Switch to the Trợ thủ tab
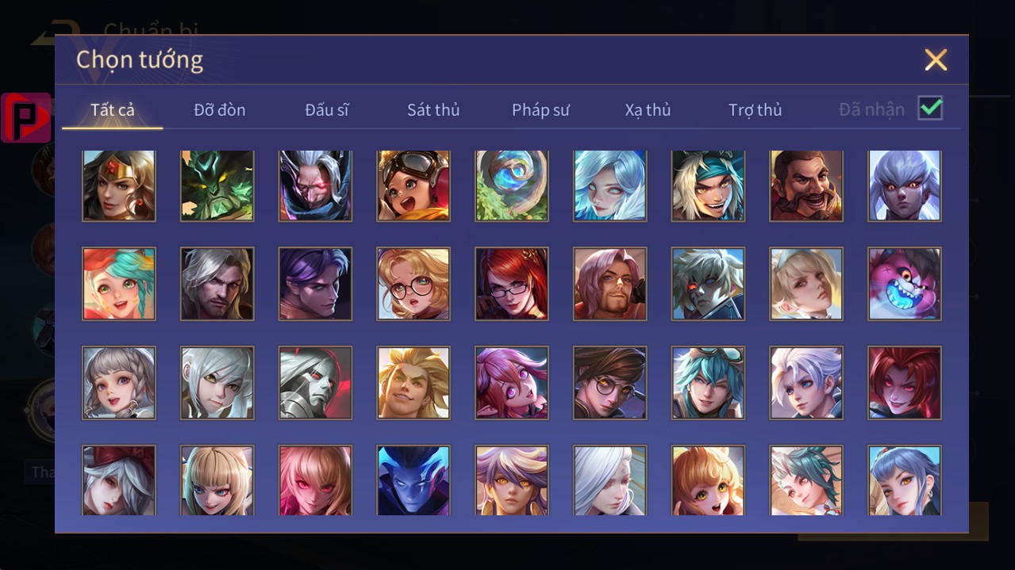1015x570 pixels. point(755,110)
